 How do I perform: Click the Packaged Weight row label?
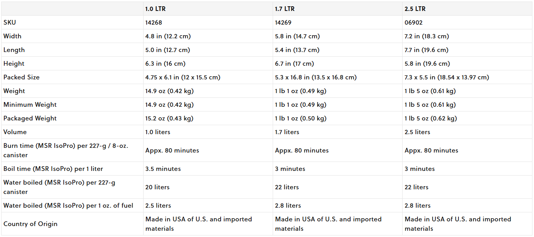30,118
